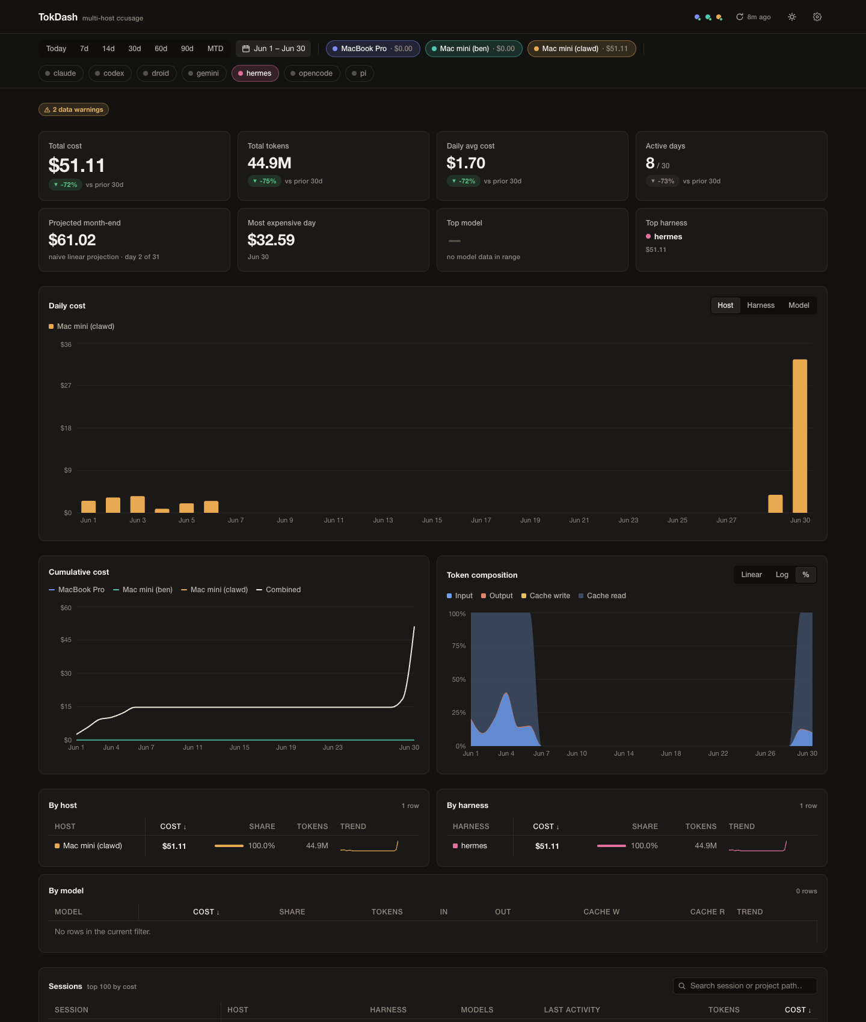The width and height of the screenshot is (866, 1022).
Task: Click Combined legend in Cumulative cost
Action: point(278,590)
